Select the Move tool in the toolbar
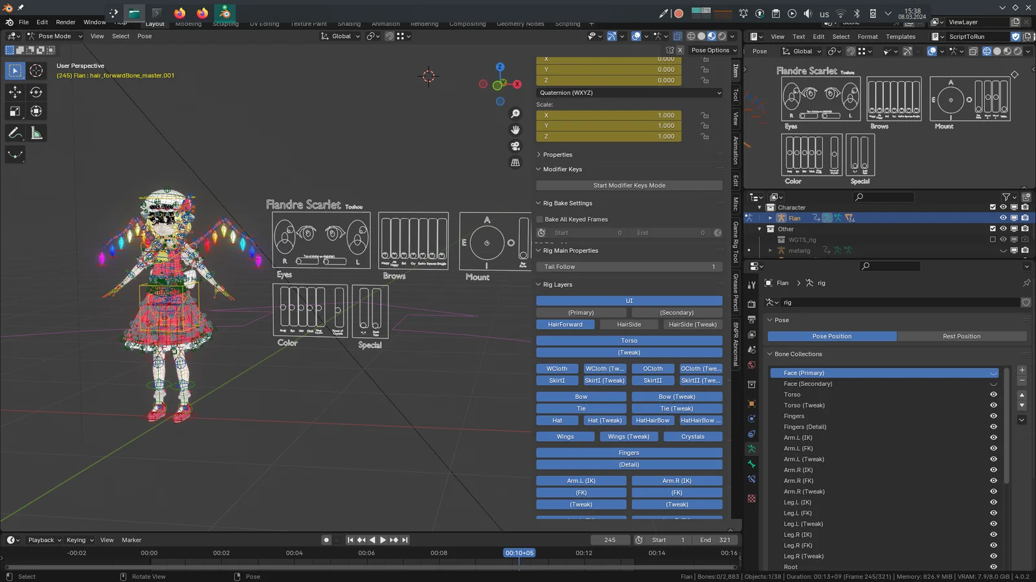The width and height of the screenshot is (1036, 582). tap(15, 92)
